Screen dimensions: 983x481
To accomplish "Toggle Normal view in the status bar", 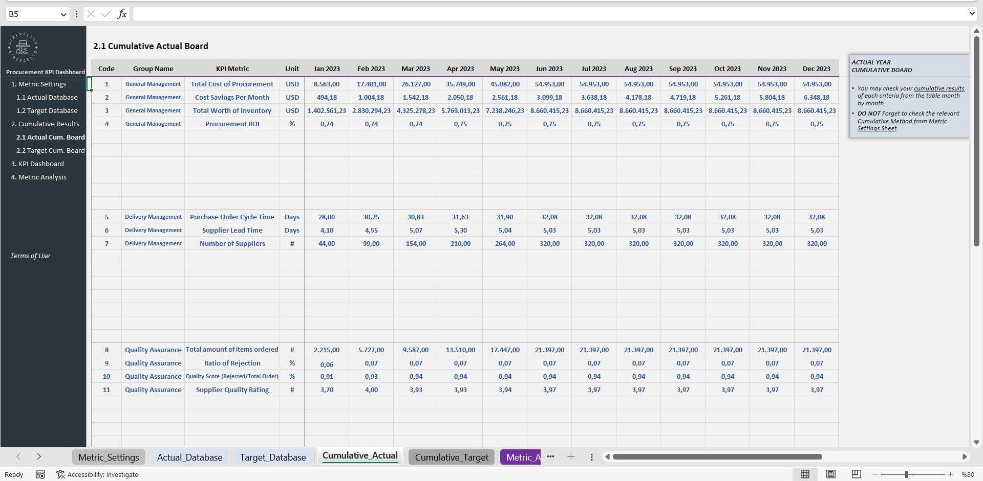I will 805,474.
